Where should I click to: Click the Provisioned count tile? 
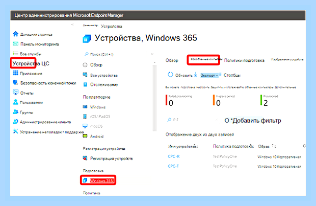[x=269, y=100]
